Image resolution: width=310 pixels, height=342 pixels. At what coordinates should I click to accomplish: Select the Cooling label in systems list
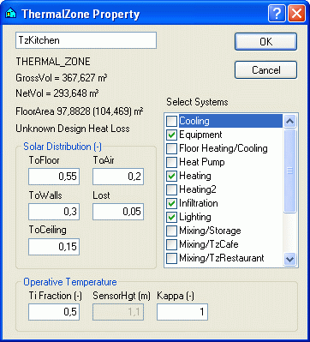[194, 121]
